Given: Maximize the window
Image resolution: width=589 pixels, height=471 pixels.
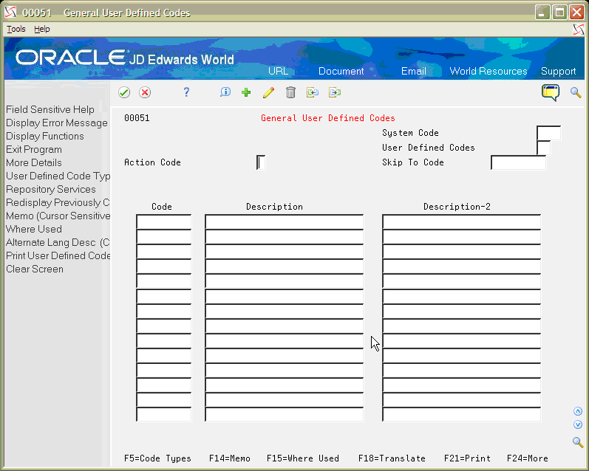Looking at the screenshot, I should pos(559,13).
